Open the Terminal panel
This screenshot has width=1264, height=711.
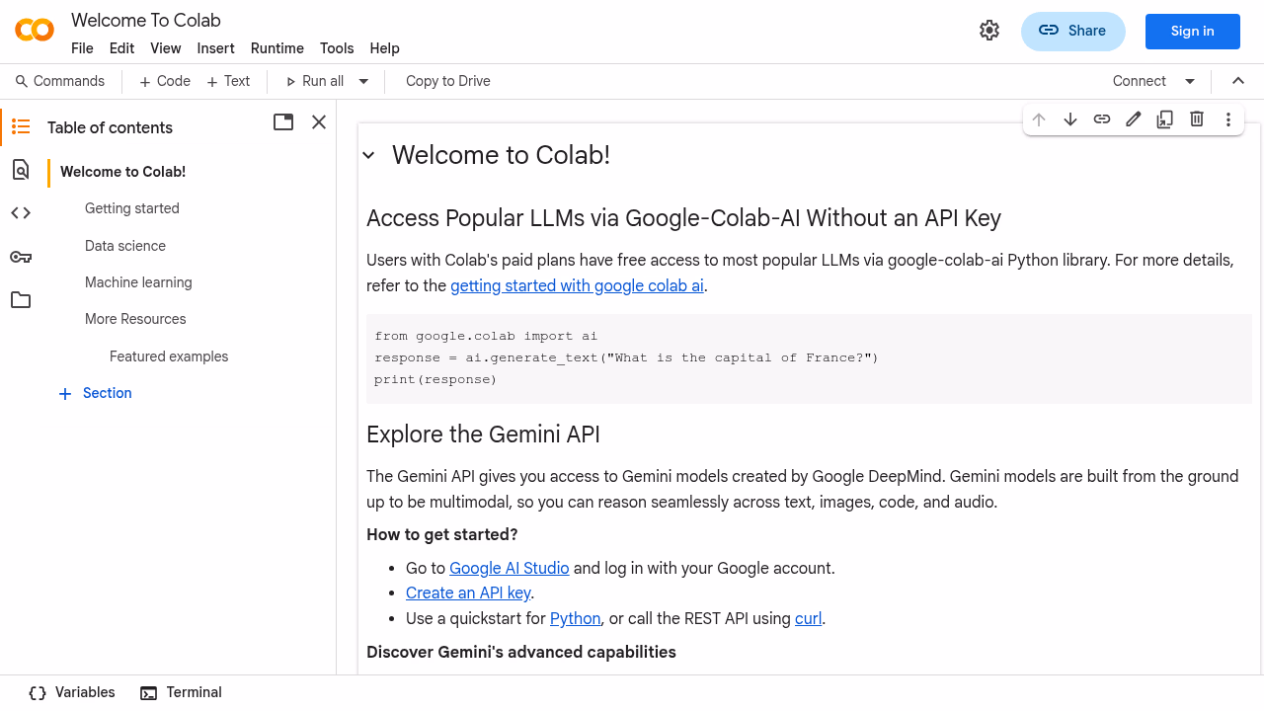coord(181,692)
